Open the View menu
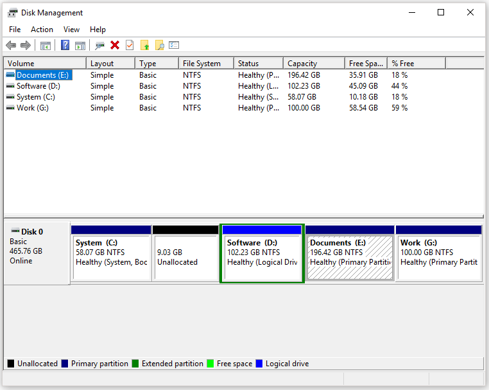Image resolution: width=489 pixels, height=390 pixels. pyautogui.click(x=71, y=30)
